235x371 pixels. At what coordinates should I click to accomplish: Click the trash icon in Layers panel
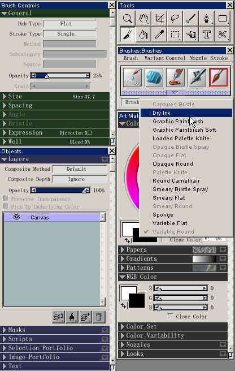99,317
